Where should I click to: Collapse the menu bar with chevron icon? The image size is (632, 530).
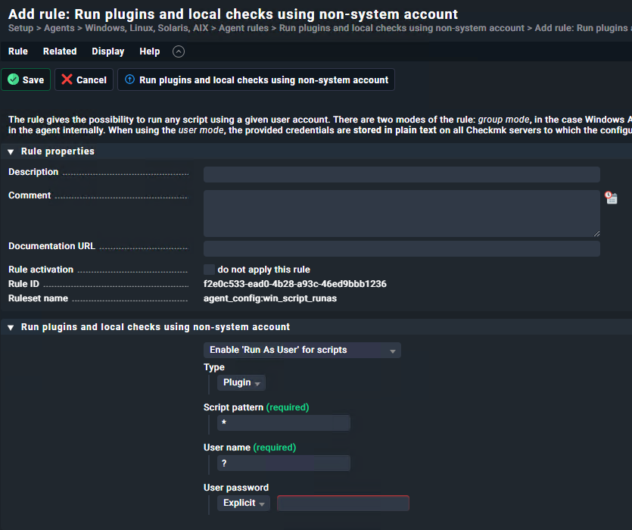(x=178, y=51)
